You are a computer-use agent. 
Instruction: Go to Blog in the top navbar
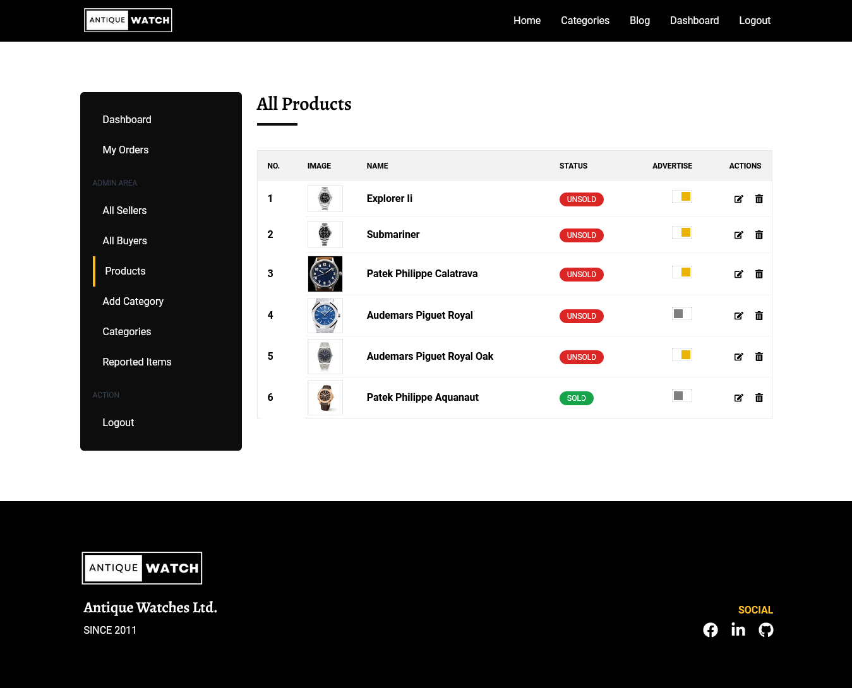click(639, 20)
